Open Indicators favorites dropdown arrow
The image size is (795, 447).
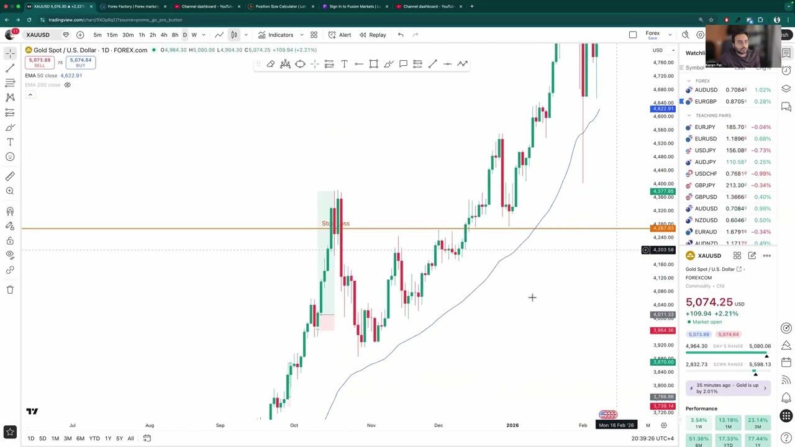[x=301, y=35]
